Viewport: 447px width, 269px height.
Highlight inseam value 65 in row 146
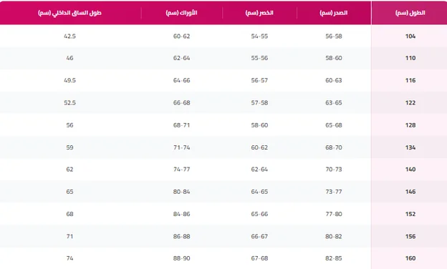70,192
